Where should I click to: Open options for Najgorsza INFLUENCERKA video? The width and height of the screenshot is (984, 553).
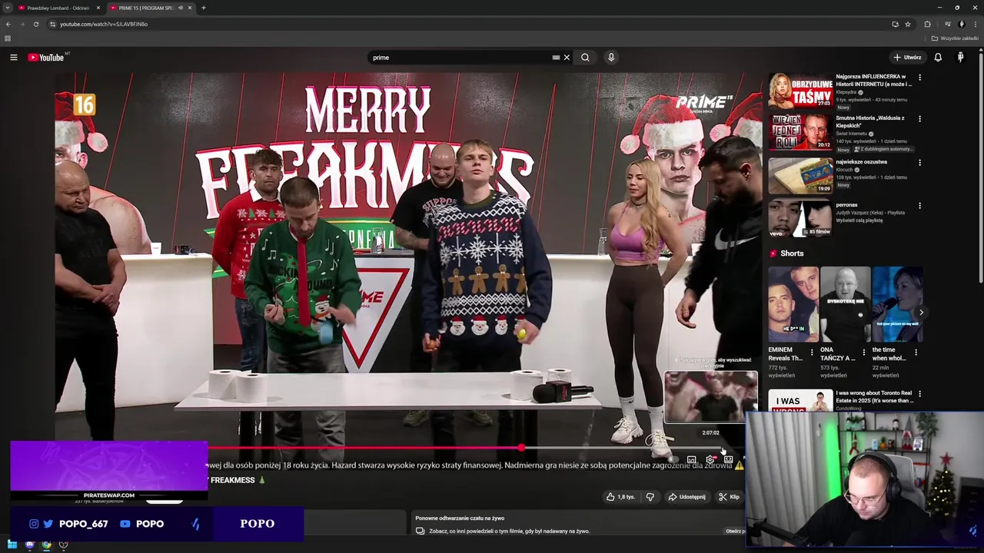[x=919, y=77]
